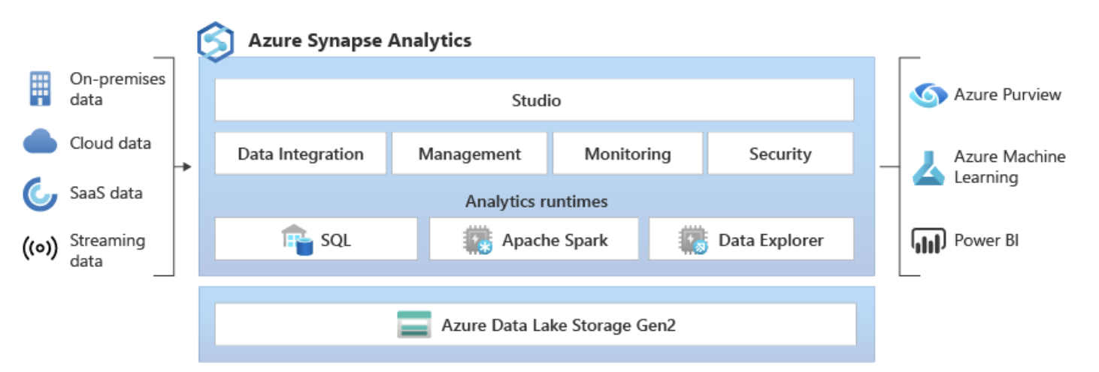Click the On-premises data label
This screenshot has height=372, width=1099.
117,88
